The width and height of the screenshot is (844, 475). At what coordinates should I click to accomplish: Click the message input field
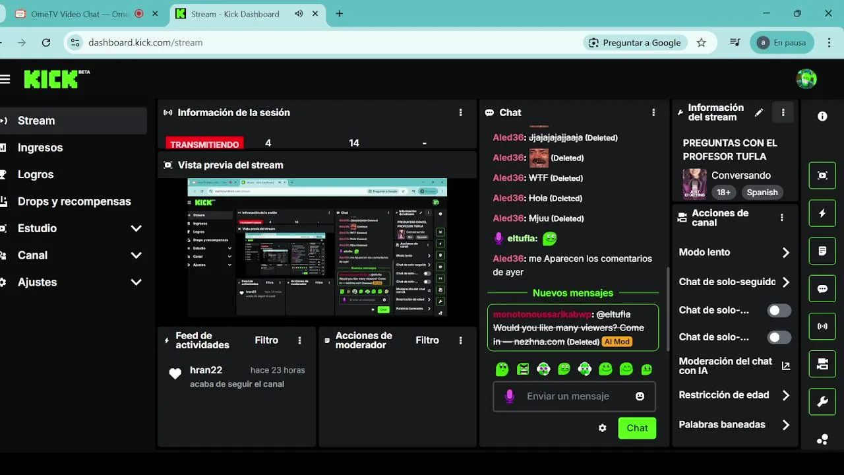pyautogui.click(x=574, y=396)
